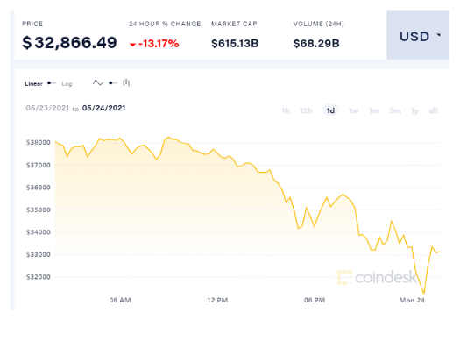Toggle the line/candlestick chart switch
This screenshot has width=460, height=341.
click(x=113, y=83)
